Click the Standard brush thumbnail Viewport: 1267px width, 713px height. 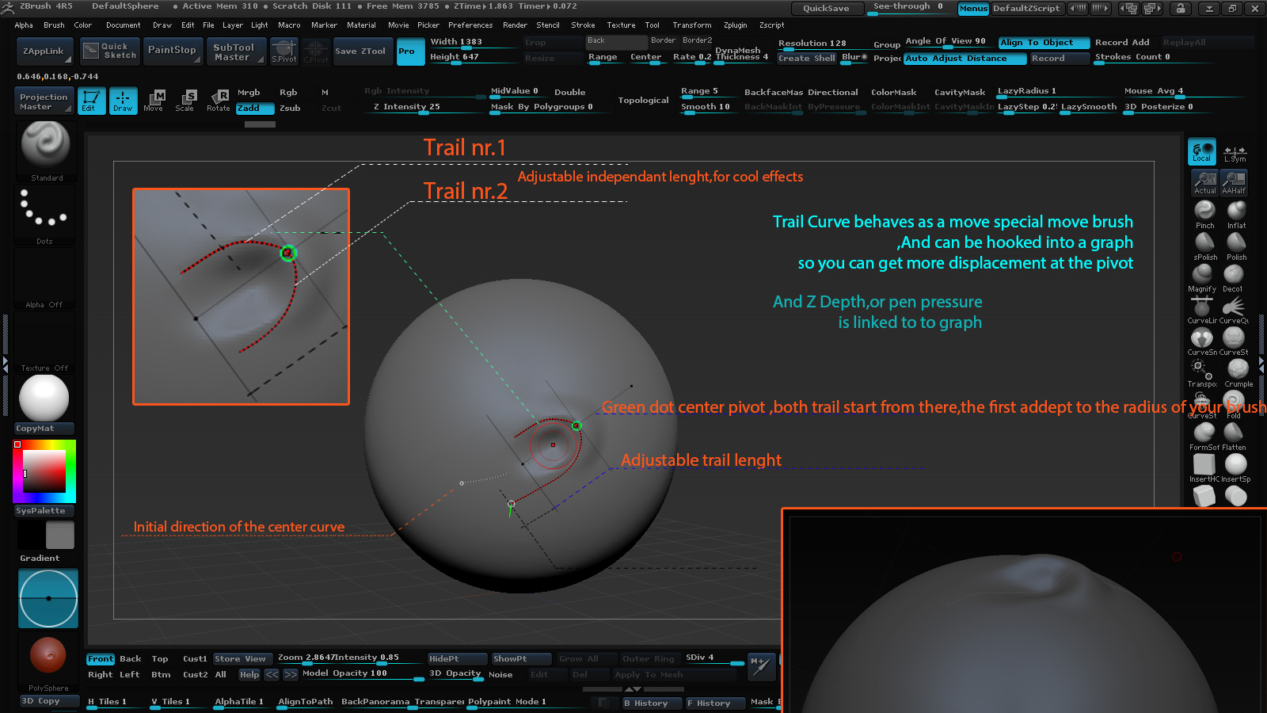pyautogui.click(x=46, y=147)
